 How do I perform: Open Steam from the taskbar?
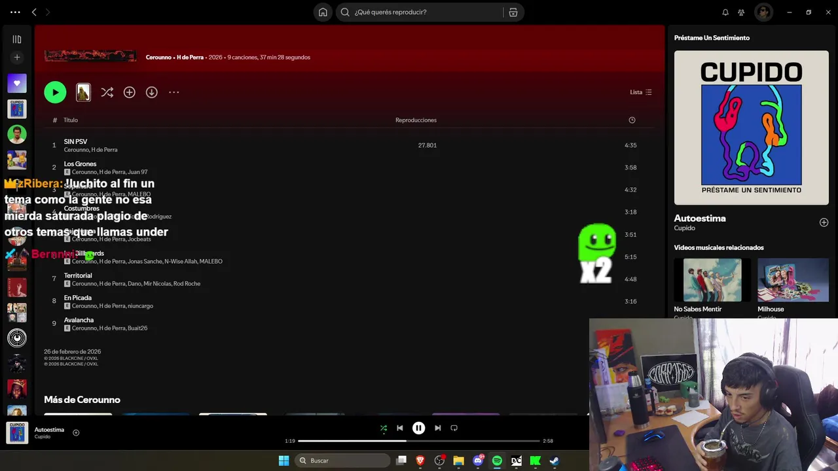pyautogui.click(x=554, y=461)
